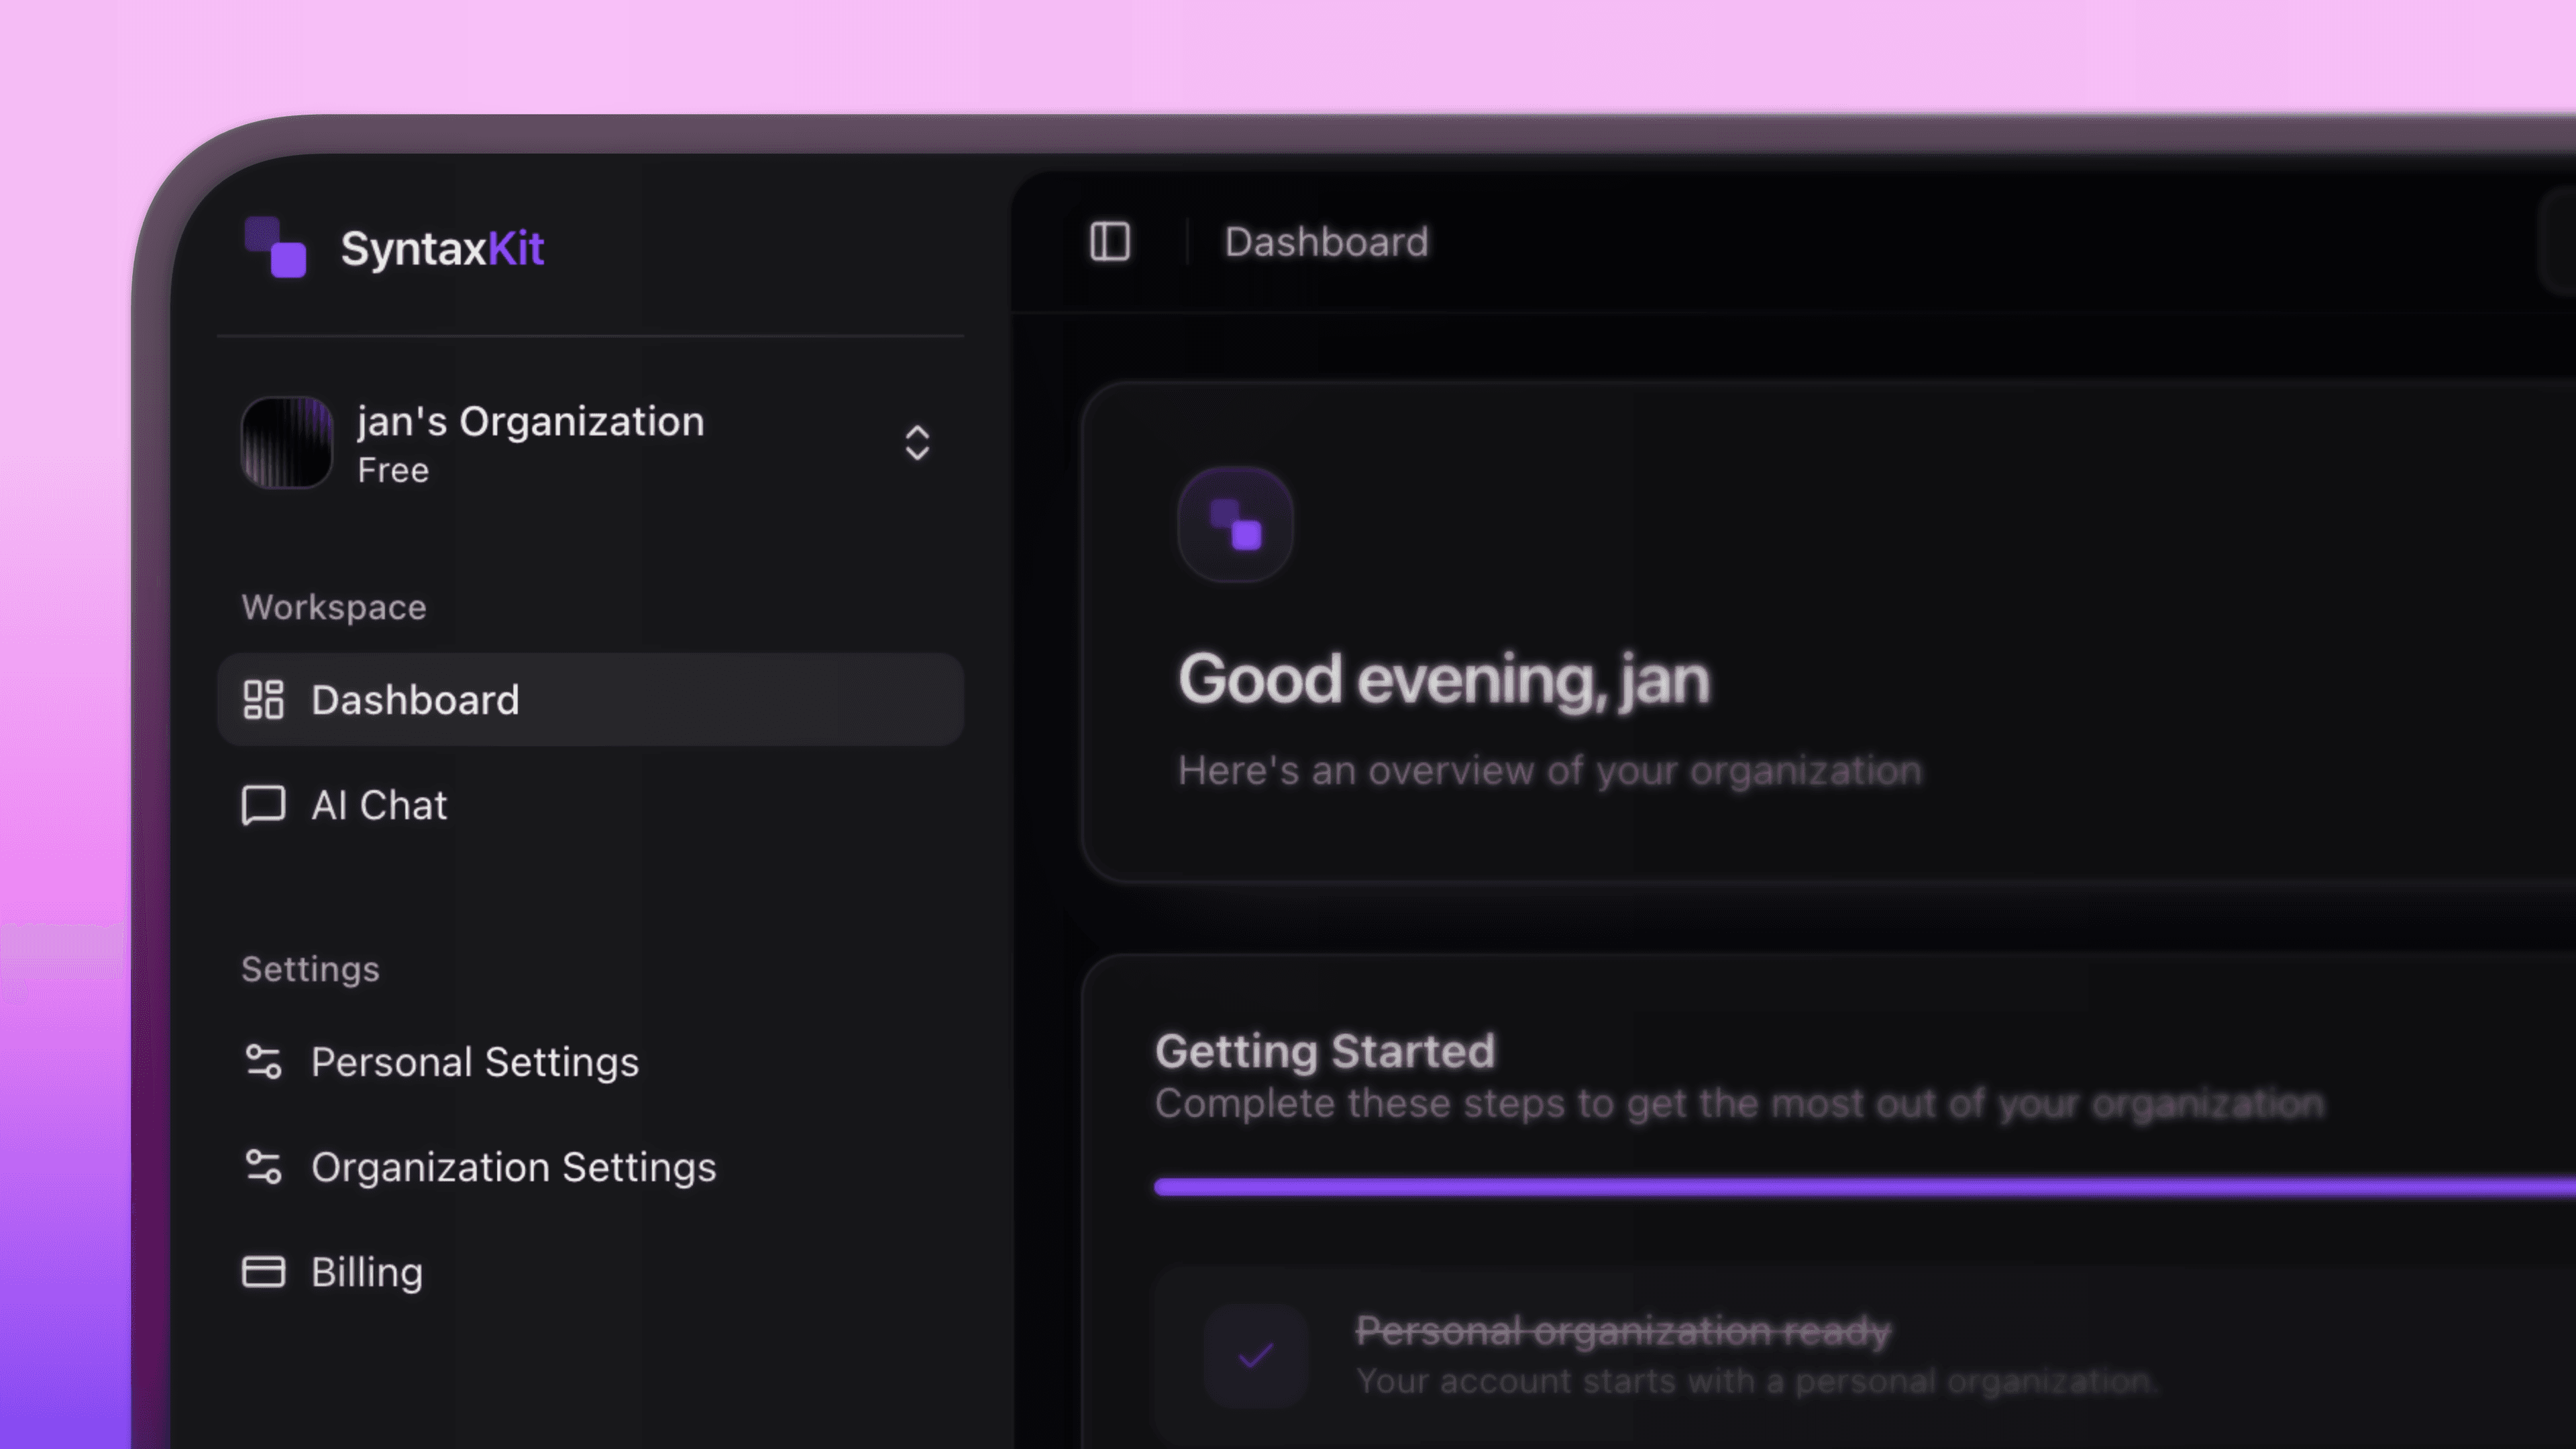The width and height of the screenshot is (2576, 1449).
Task: Click the Billing credit card icon
Action: pos(264,1272)
